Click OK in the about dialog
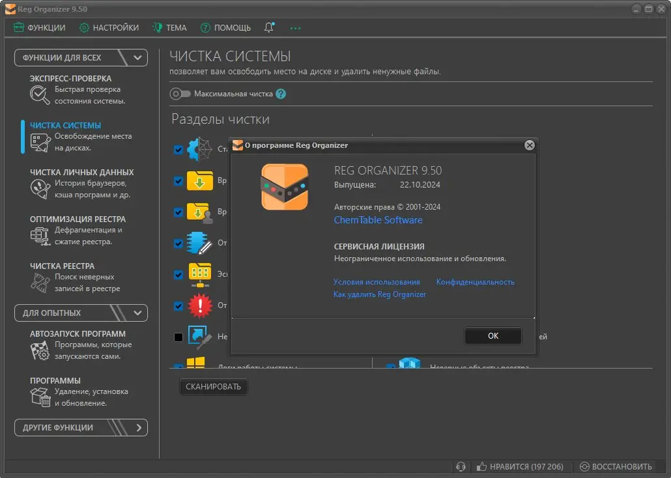This screenshot has width=671, height=478. pos(493,336)
